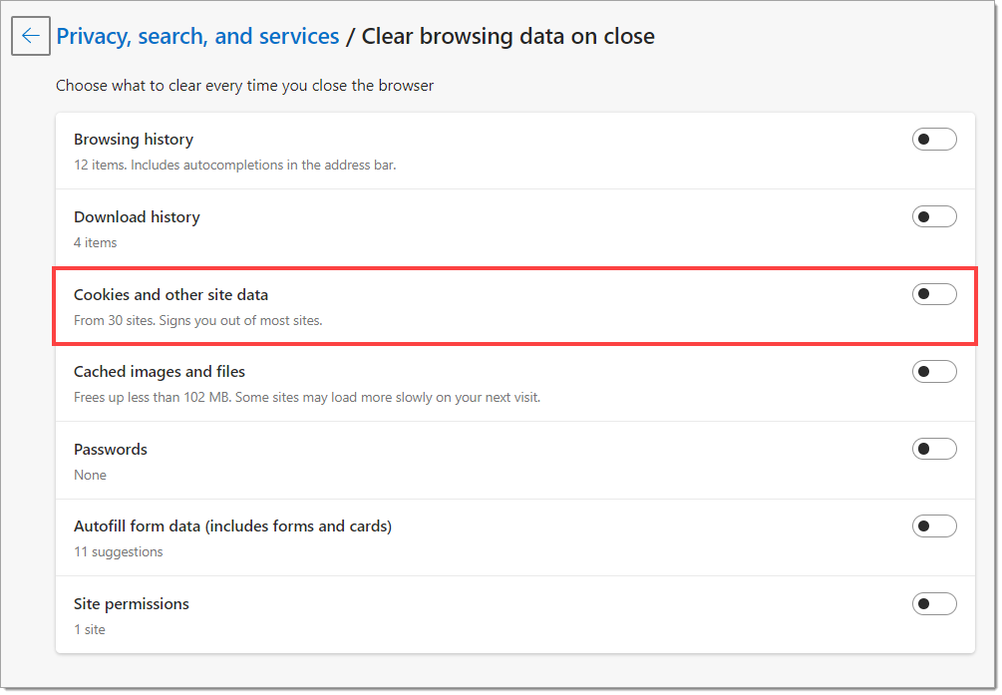Screen dimensions: 1002x695
Task: Turn on Site permissions toggle
Action: (933, 603)
